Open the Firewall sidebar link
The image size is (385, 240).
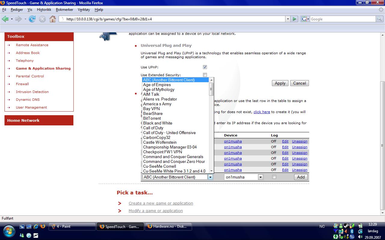click(x=22, y=84)
